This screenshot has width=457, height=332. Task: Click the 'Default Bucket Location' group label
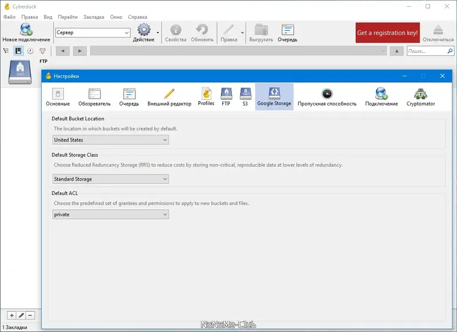[78, 119]
